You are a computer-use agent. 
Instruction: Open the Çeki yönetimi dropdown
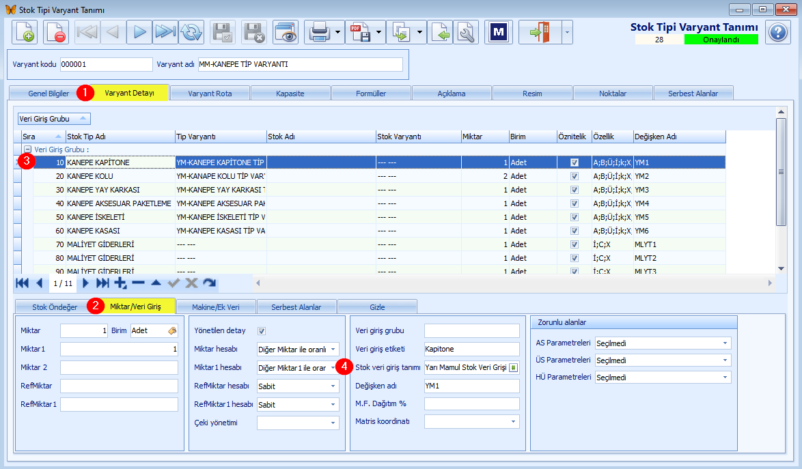pos(333,423)
